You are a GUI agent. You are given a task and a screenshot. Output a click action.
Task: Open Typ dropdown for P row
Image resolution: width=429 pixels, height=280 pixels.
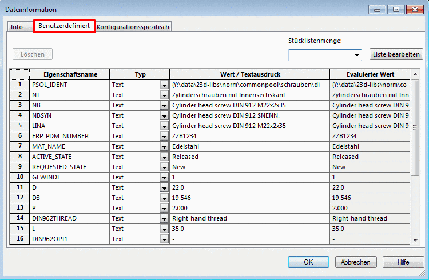coord(164,209)
